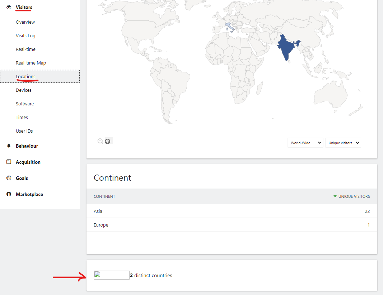Go to Visits Log
This screenshot has height=295, width=383.
(25, 35)
